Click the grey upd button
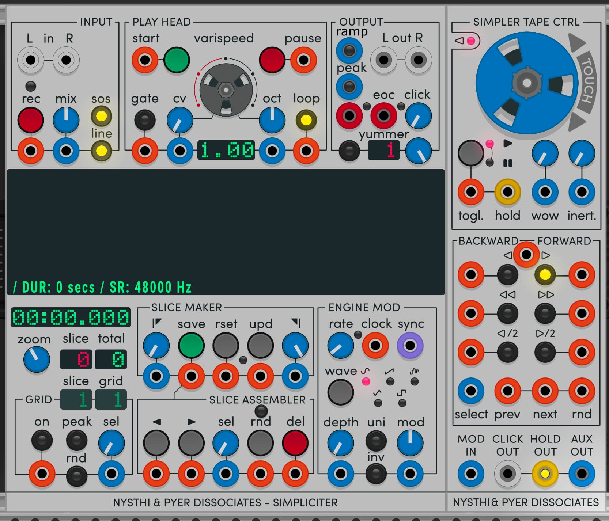The height and width of the screenshot is (521, 609). (261, 345)
